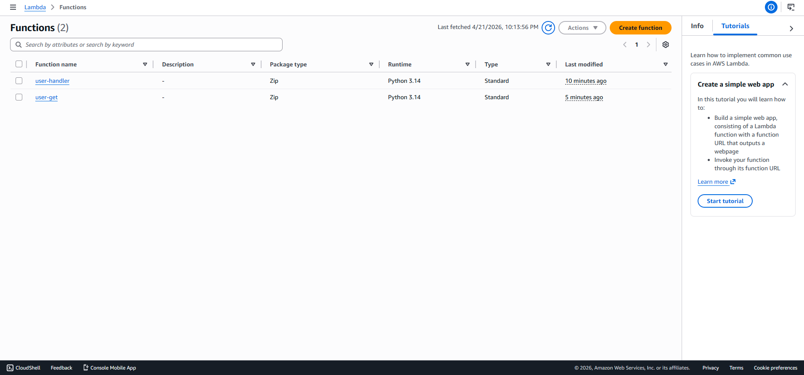Click Zip in user-get row
Screen dimensions: 804x375
point(274,97)
